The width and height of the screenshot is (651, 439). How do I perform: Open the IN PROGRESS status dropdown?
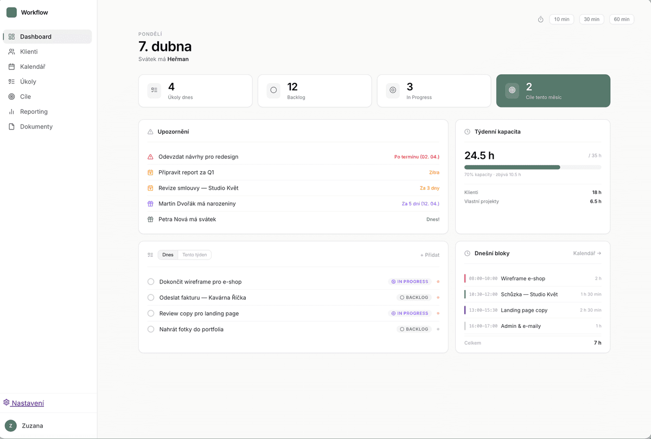point(410,281)
